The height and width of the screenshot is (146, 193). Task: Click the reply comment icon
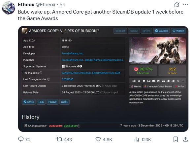21,139
